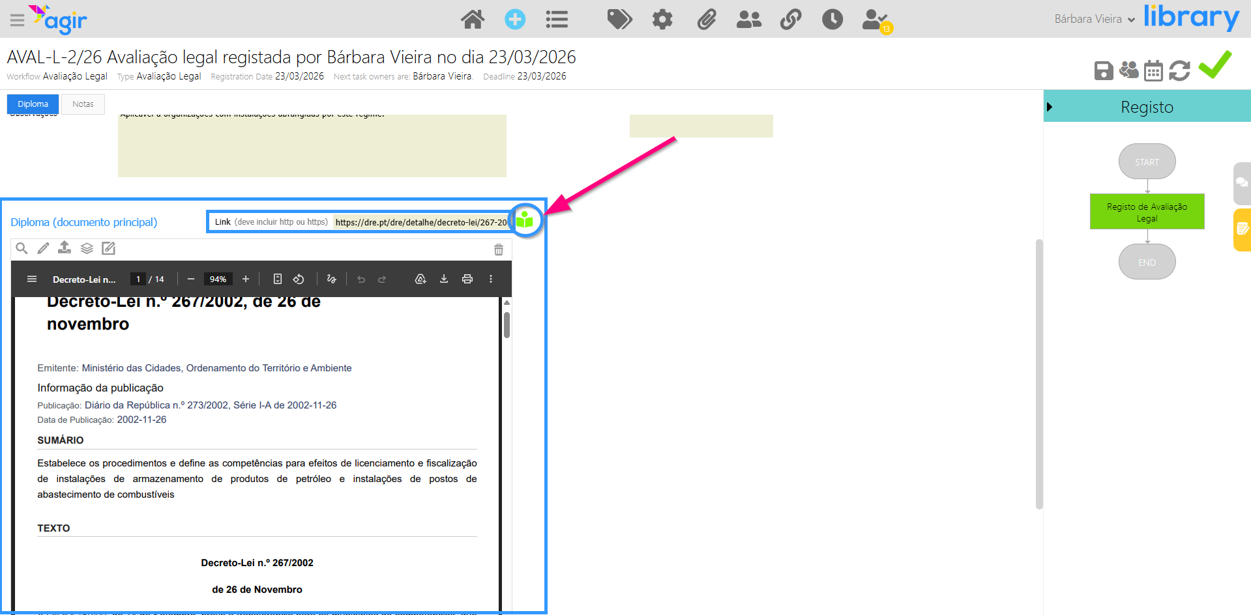The image size is (1251, 615).
Task: Click the edit-in-box icon above the PDF
Action: 108,248
